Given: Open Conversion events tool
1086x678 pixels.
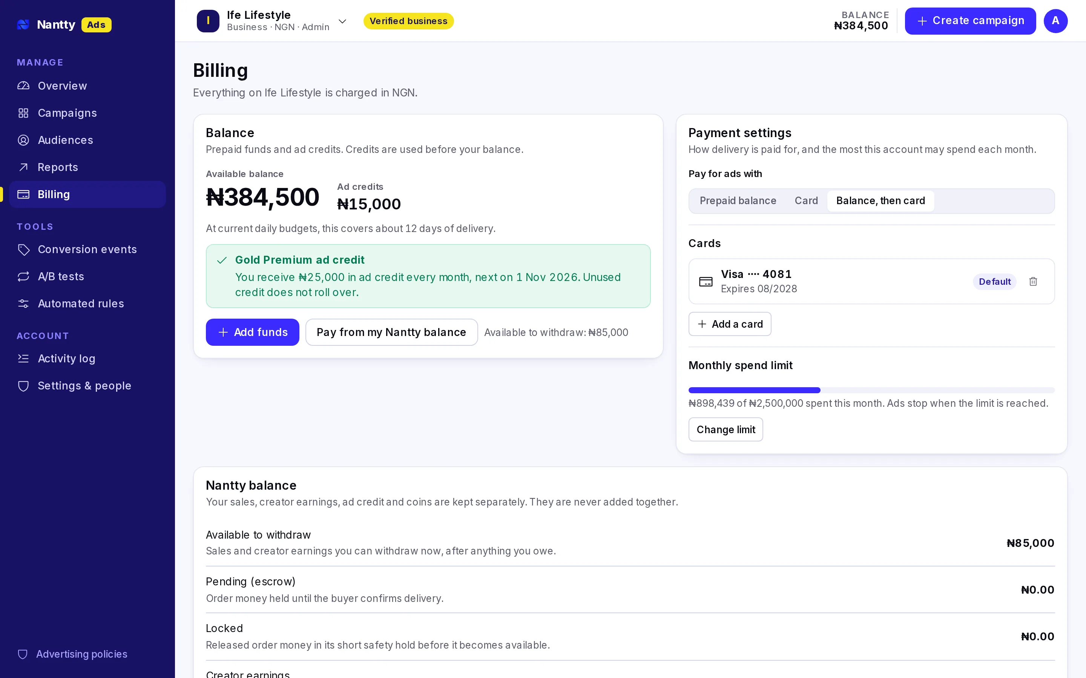Looking at the screenshot, I should [87, 249].
